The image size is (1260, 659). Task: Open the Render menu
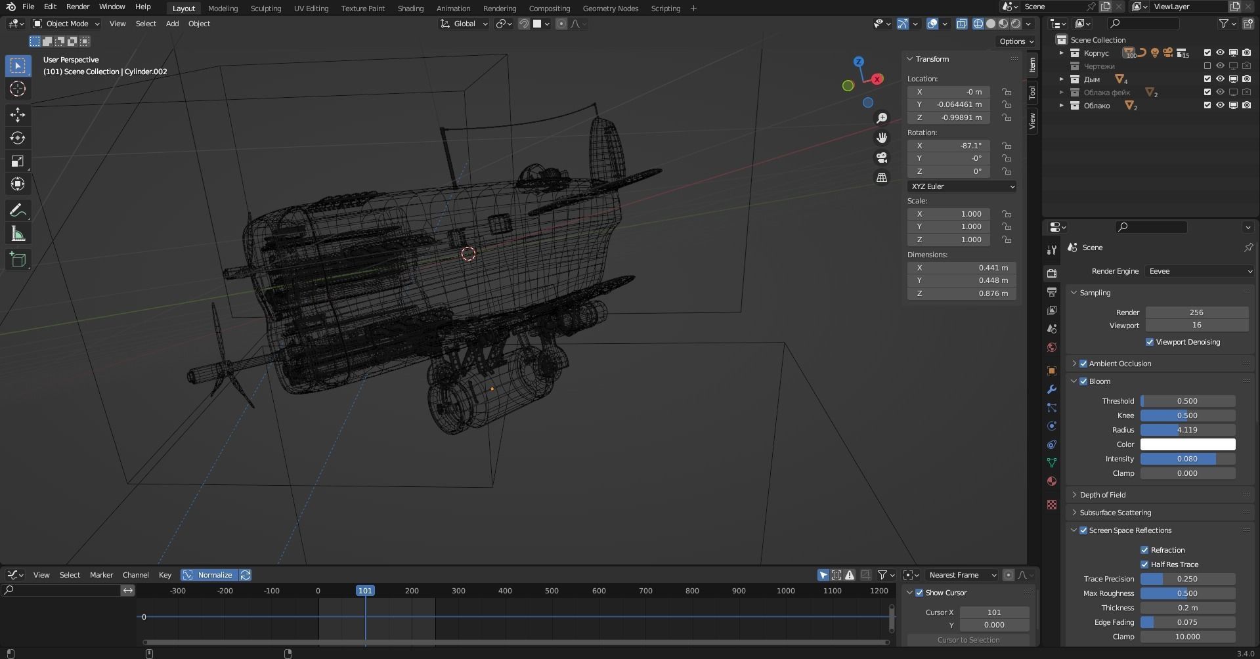77,7
